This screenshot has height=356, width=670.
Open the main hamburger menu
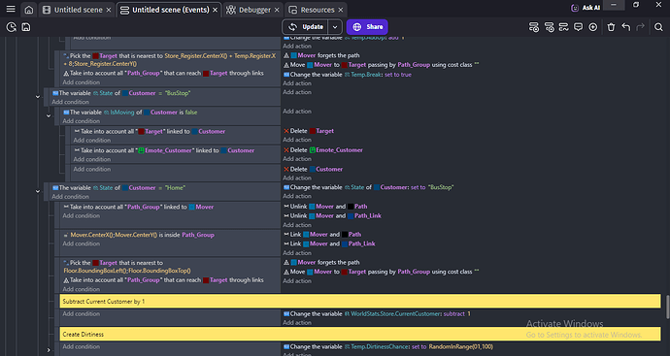click(11, 9)
